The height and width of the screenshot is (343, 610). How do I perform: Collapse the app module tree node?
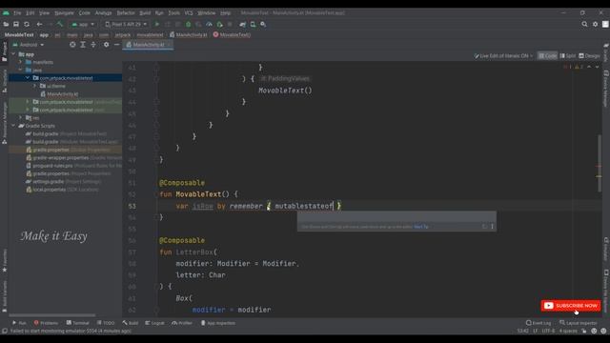pyautogui.click(x=13, y=54)
